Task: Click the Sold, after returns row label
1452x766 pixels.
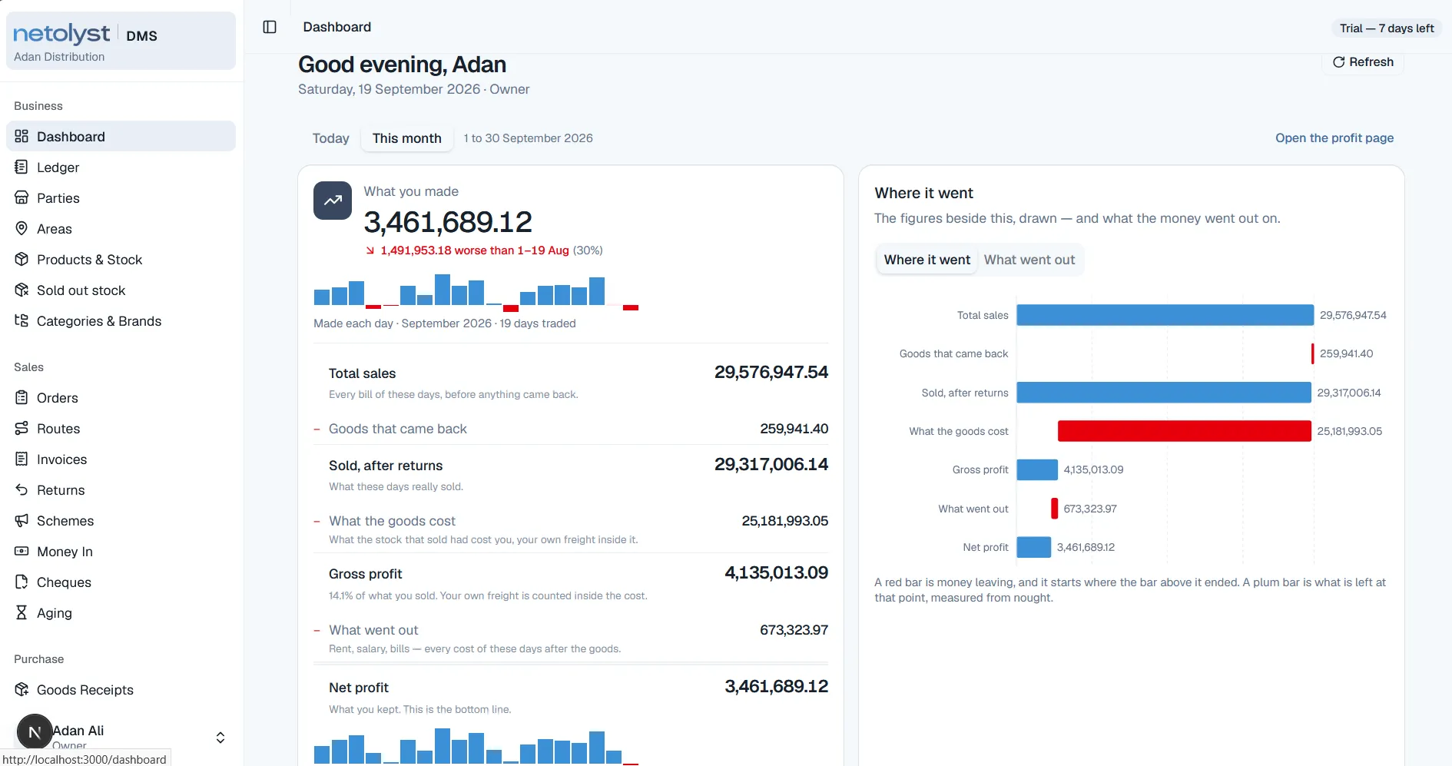Action: (386, 466)
